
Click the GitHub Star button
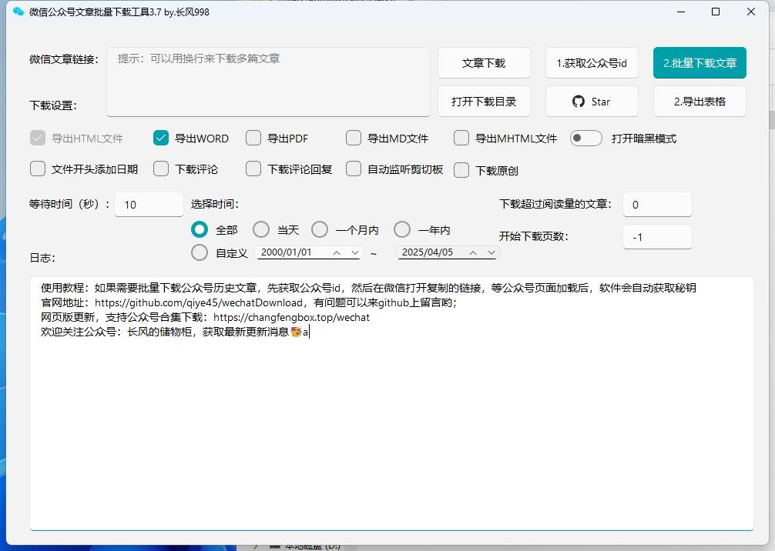click(x=592, y=102)
